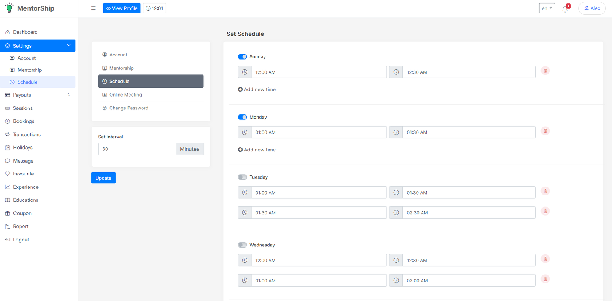Click the hamburger menu icon

tap(93, 8)
